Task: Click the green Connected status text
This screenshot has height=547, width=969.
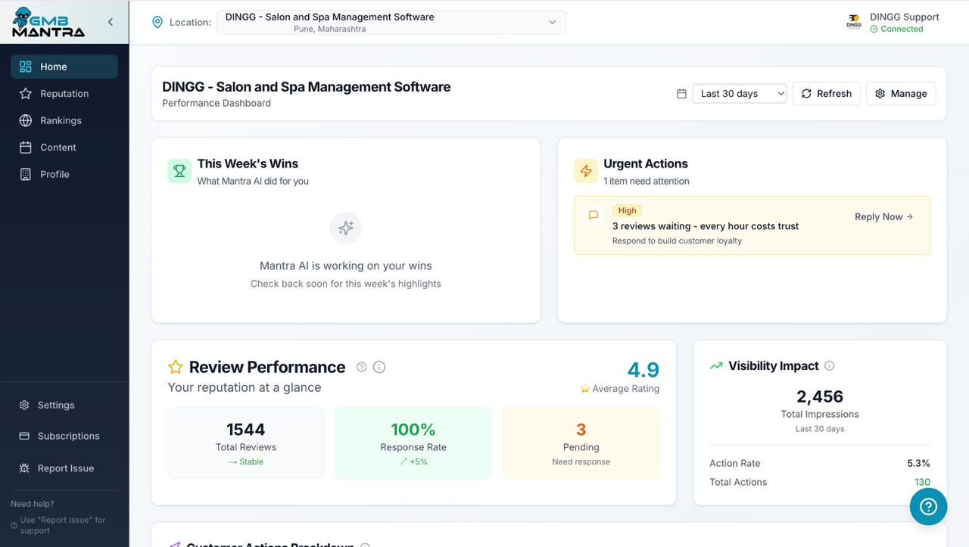Action: [x=902, y=29]
